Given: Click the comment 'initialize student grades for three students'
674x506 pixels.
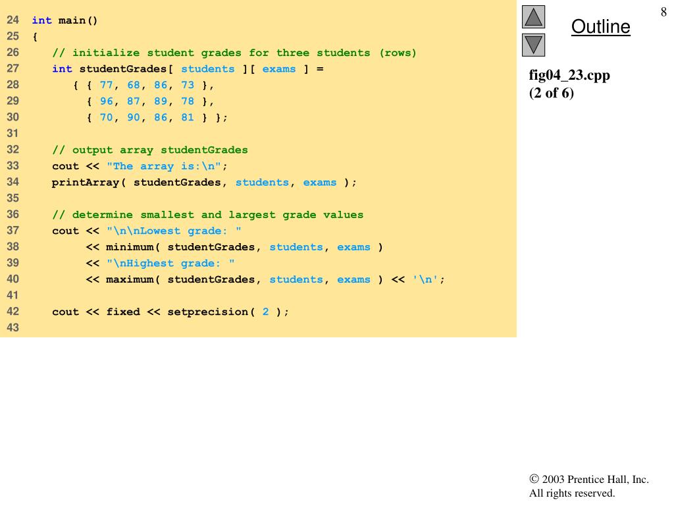Looking at the screenshot, I should (234, 53).
